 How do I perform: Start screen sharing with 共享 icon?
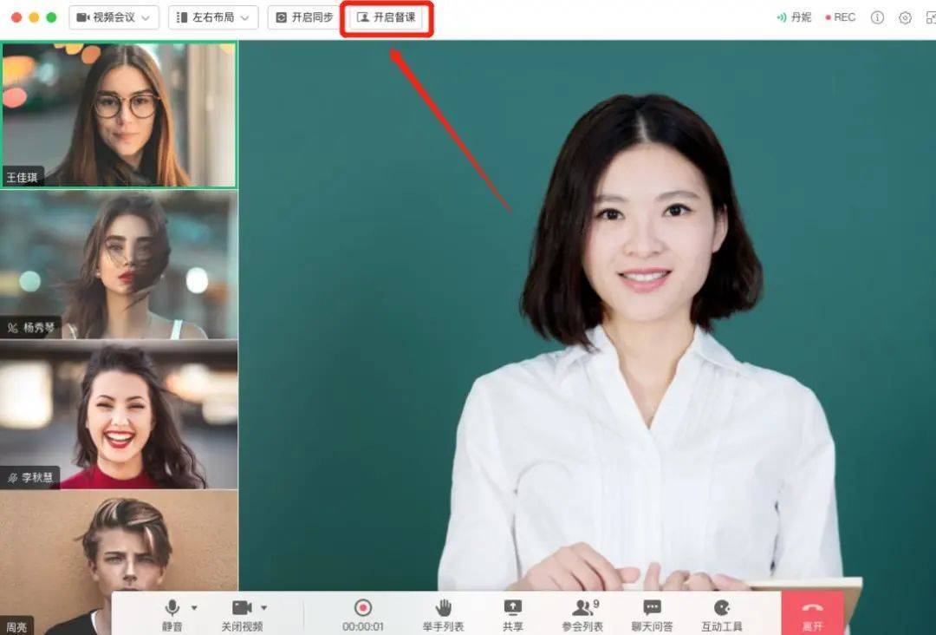(513, 612)
